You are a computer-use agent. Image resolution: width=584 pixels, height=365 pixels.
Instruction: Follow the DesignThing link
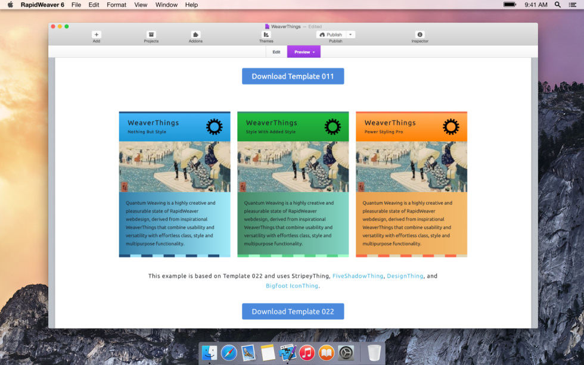click(x=405, y=276)
